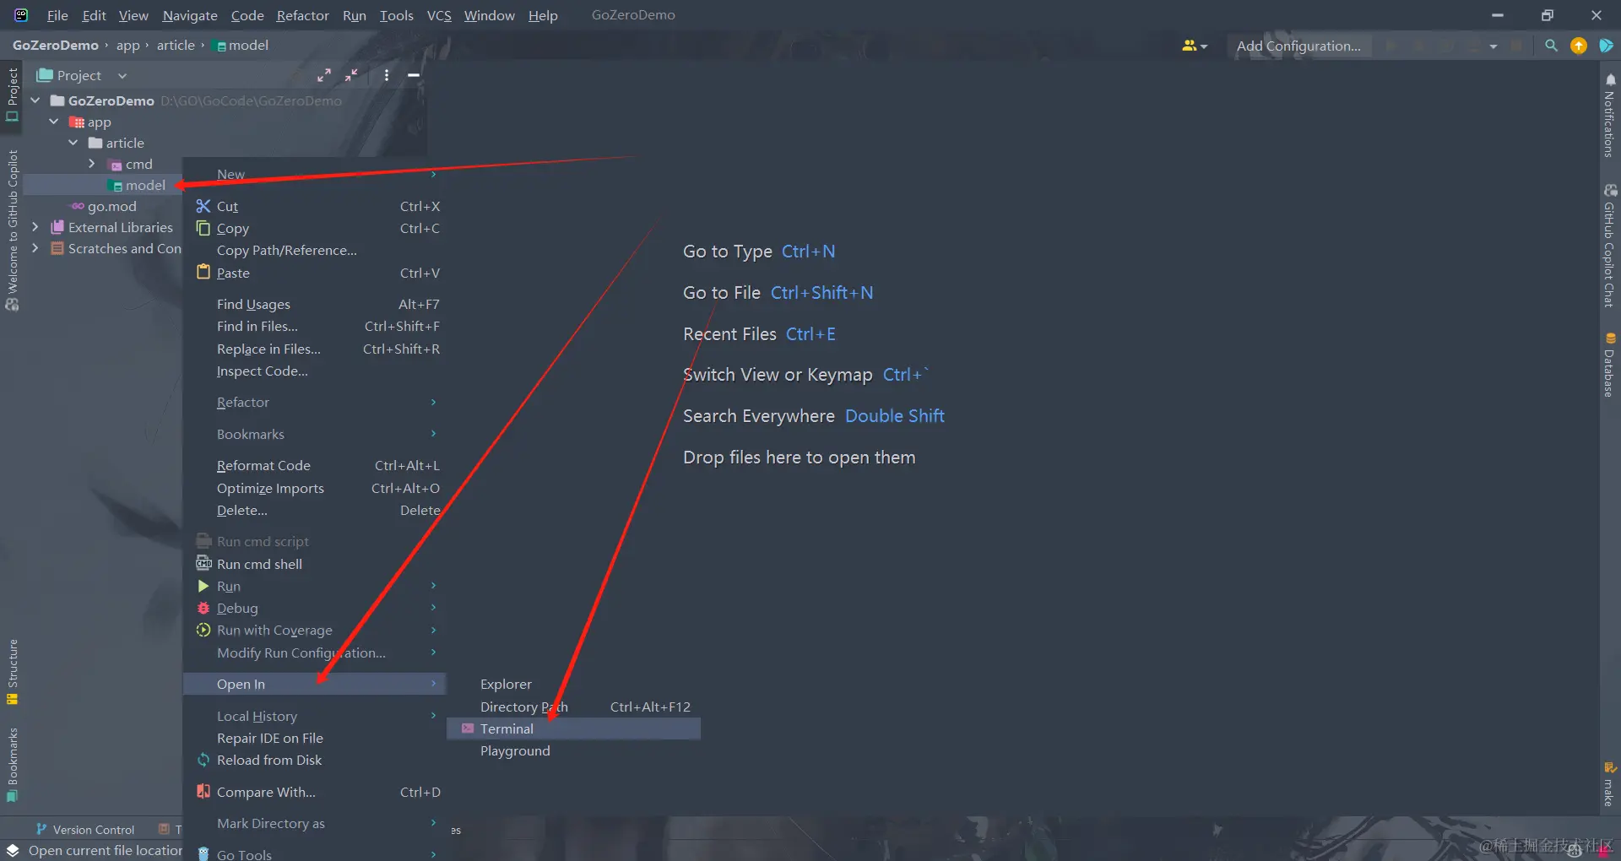Image resolution: width=1621 pixels, height=861 pixels.
Task: Click the app breadcrumb segment
Action: 128,45
